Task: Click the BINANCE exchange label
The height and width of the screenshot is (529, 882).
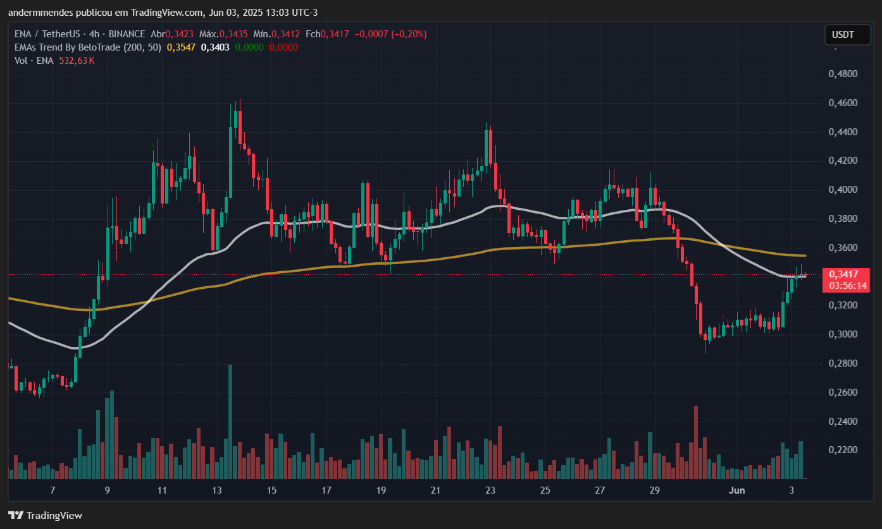Action: (125, 34)
